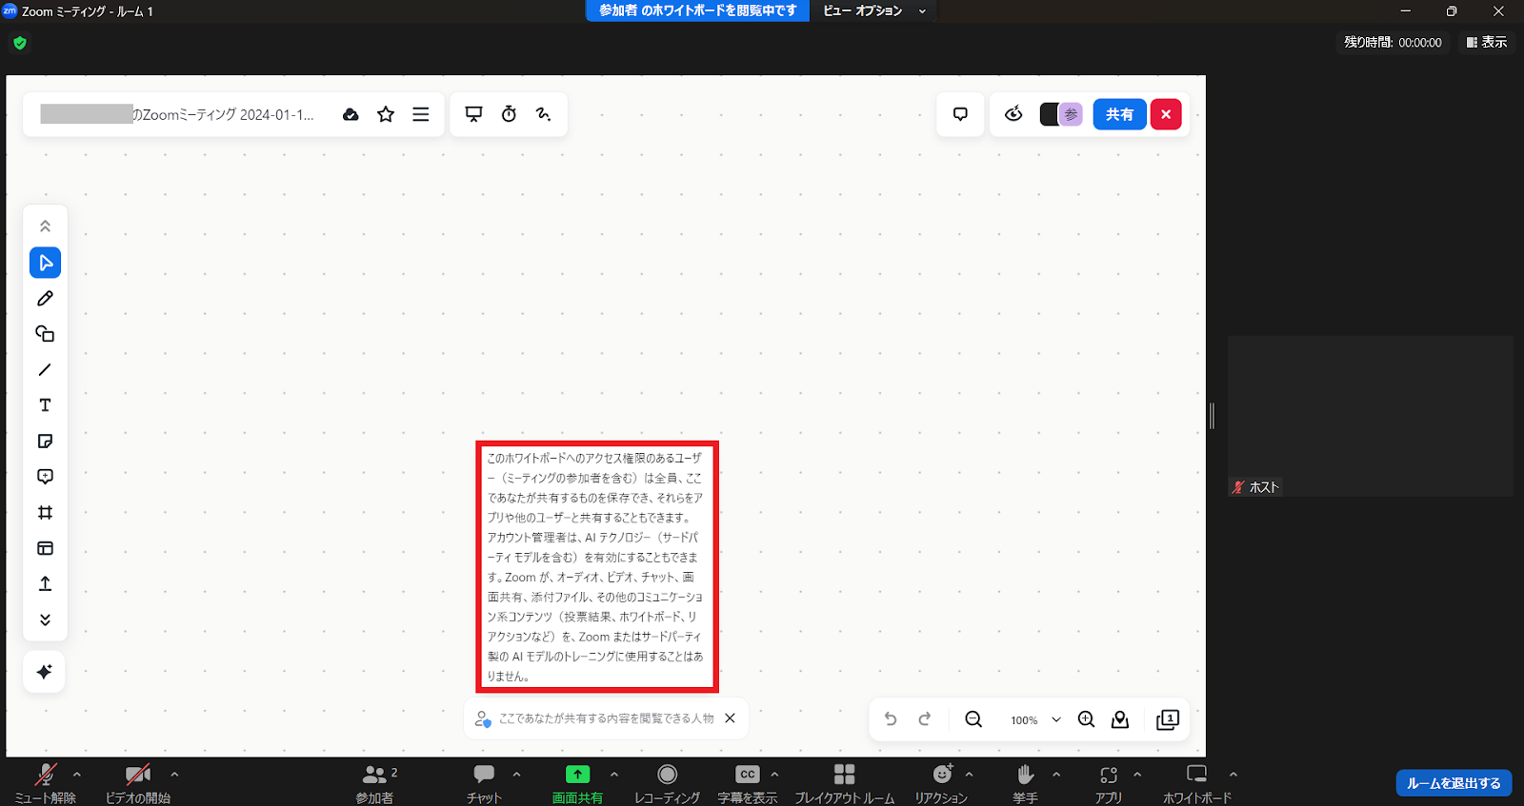Click the laser pointer icon
Image resolution: width=1524 pixels, height=806 pixels.
pos(544,114)
